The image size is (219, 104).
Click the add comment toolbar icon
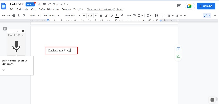point(134,16)
